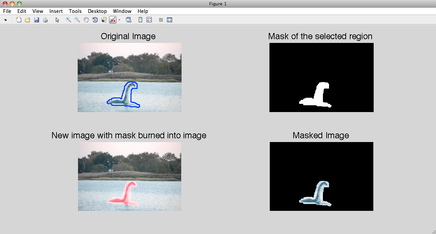This screenshot has width=436, height=234.
Task: Open the Insert menu
Action: coord(56,11)
